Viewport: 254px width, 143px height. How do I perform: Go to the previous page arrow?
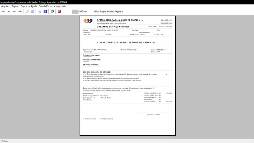pos(9,11)
